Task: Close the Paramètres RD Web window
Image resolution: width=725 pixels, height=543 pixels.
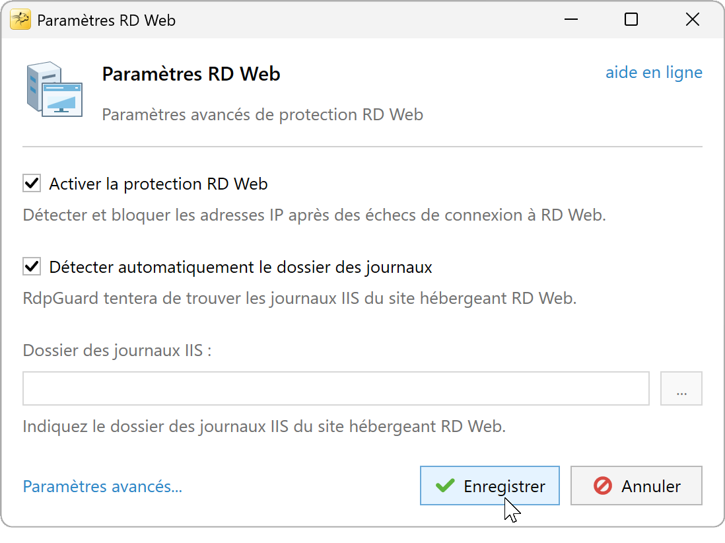Action: [693, 19]
